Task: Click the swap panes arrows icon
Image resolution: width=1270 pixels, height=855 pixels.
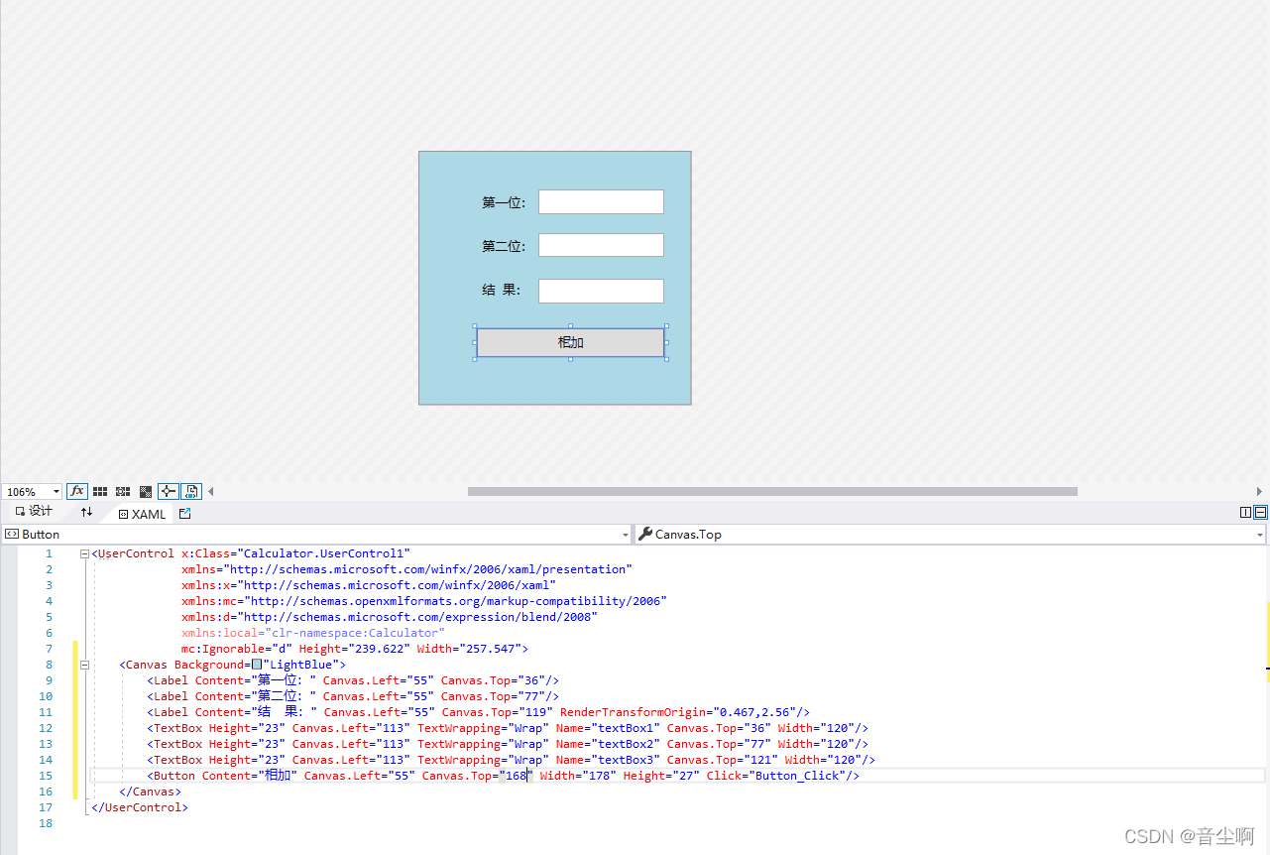Action: [86, 512]
